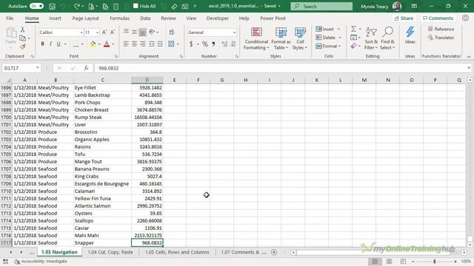Click the Wrap Text icon

pos(172,33)
